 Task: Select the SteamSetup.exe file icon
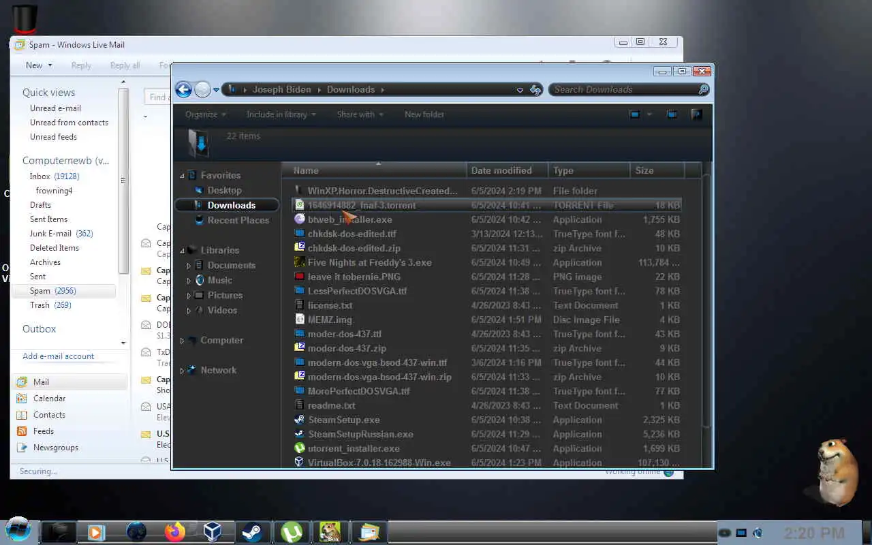tap(299, 420)
